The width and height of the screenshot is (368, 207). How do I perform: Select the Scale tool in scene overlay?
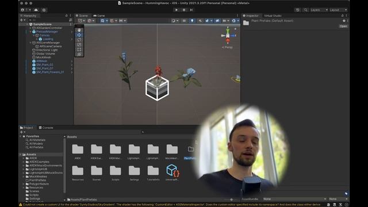tap(79, 45)
